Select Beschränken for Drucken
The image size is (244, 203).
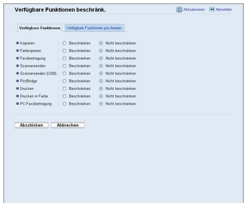[x=64, y=89]
